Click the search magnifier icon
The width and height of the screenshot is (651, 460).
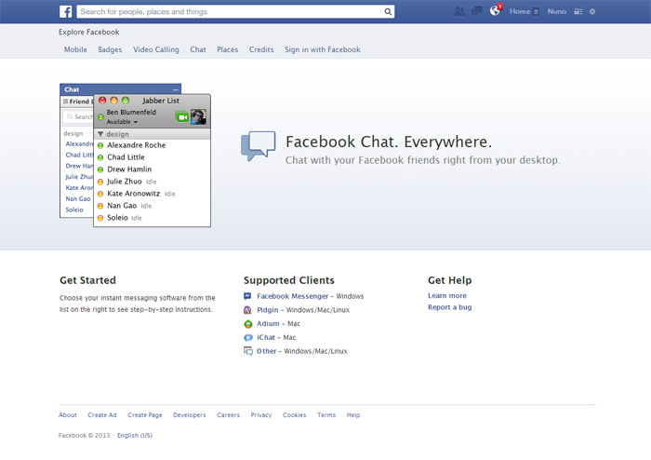388,12
